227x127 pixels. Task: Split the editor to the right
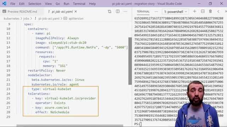(x=117, y=12)
